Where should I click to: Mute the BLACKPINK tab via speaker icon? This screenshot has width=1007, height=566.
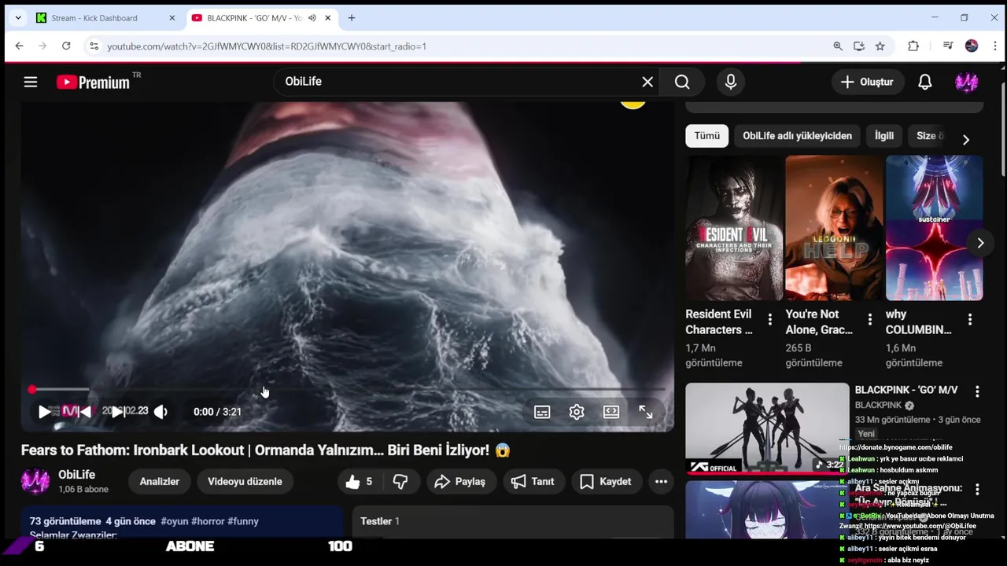312,18
